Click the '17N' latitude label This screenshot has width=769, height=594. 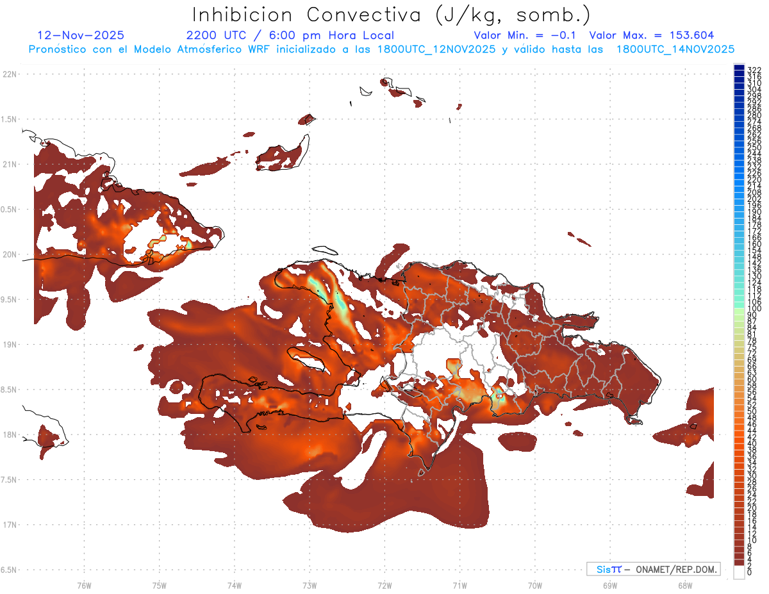click(x=10, y=525)
